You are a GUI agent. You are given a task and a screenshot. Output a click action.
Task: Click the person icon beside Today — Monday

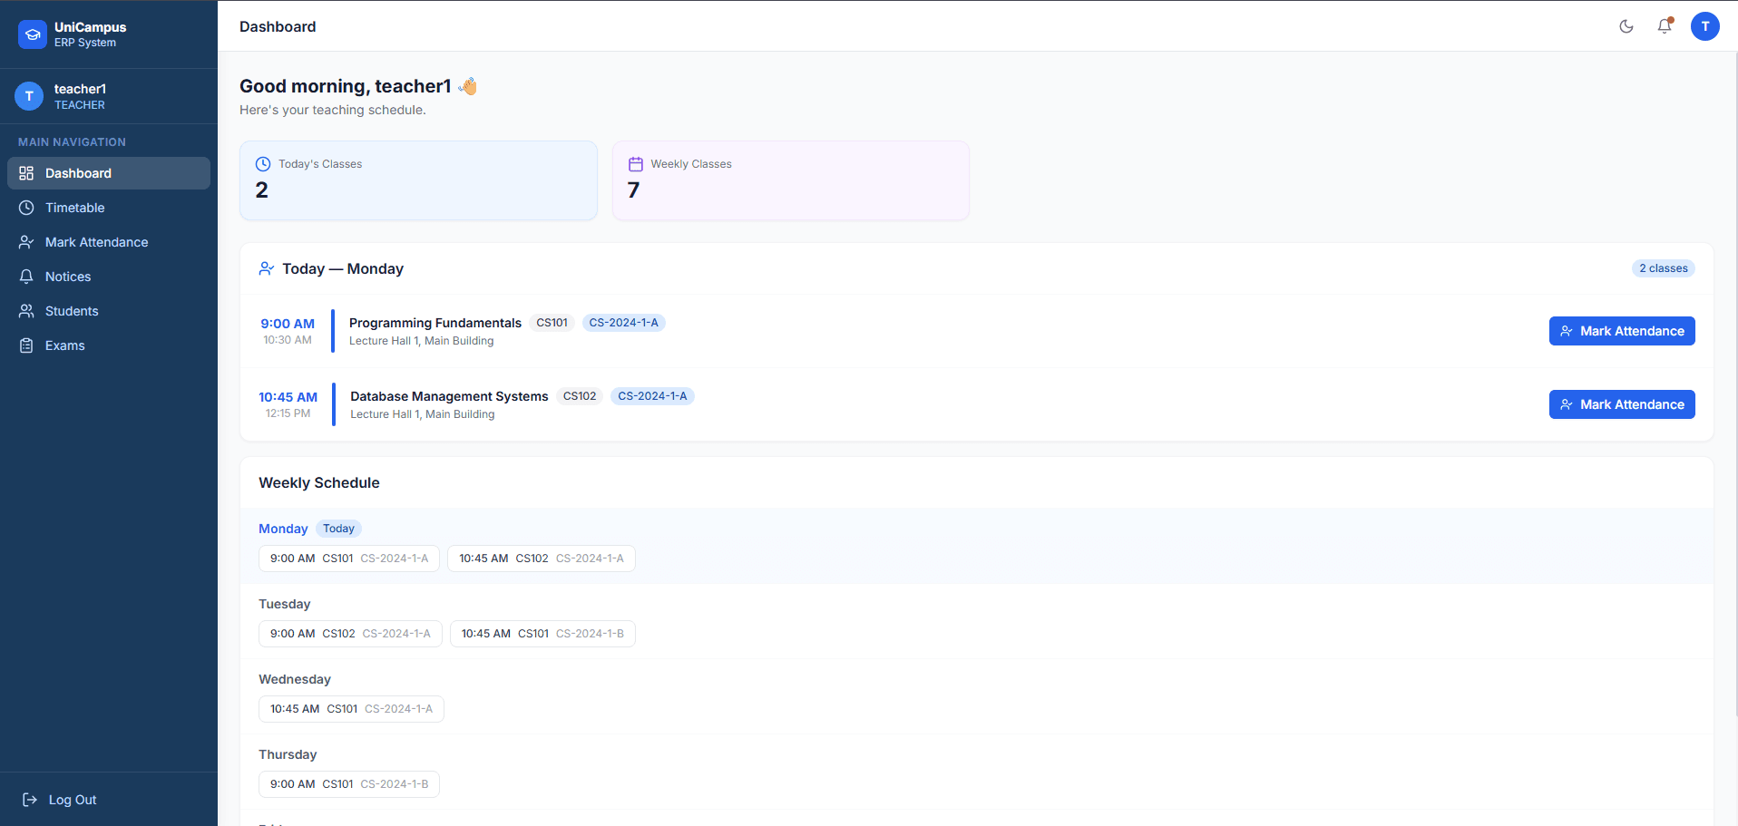267,268
